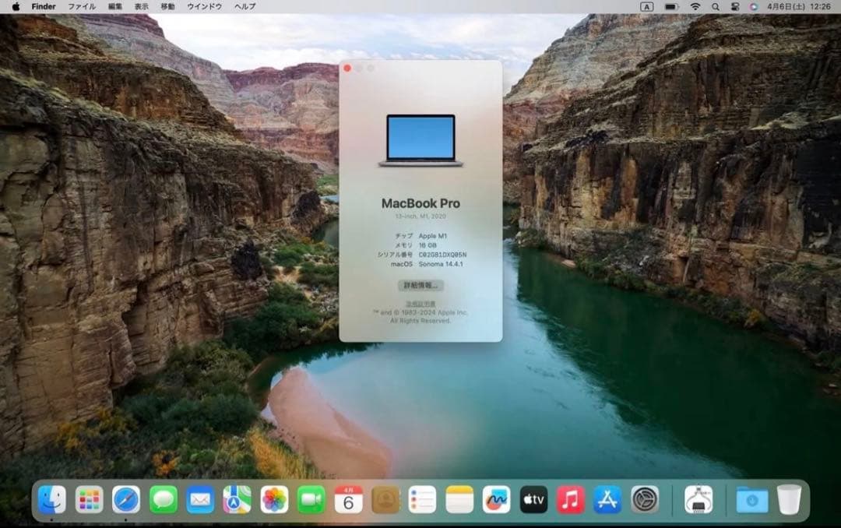Open the 移動 menu
Image resolution: width=841 pixels, height=528 pixels.
[x=168, y=6]
